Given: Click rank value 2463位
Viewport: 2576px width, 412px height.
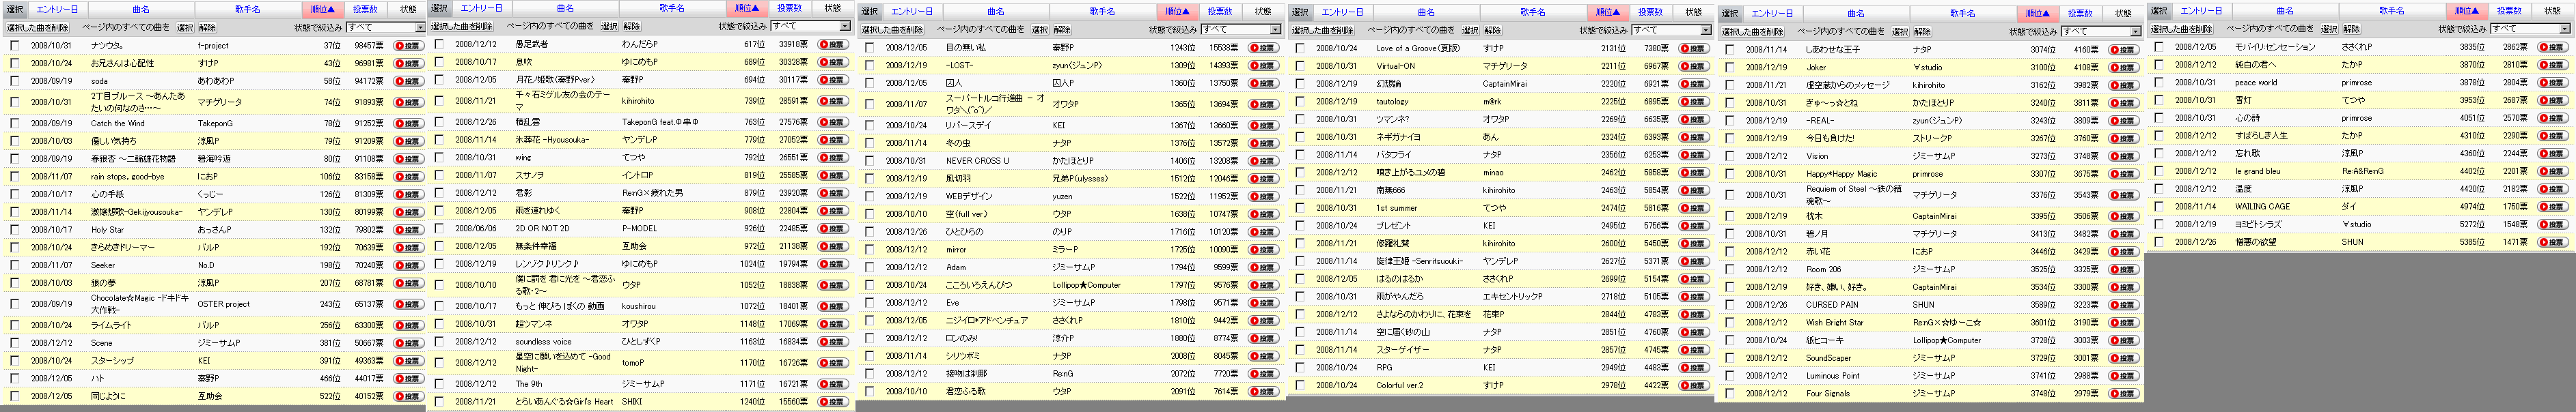Looking at the screenshot, I should point(1613,190).
